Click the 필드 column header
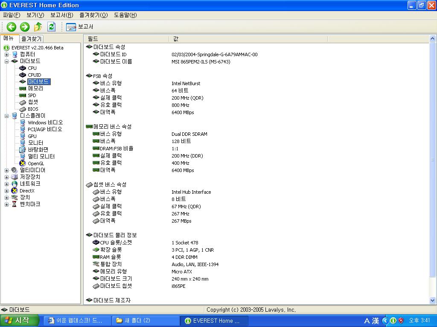This screenshot has width=437, height=327. pos(126,39)
